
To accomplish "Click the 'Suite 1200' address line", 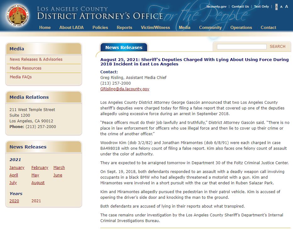I will (x=20, y=115).
